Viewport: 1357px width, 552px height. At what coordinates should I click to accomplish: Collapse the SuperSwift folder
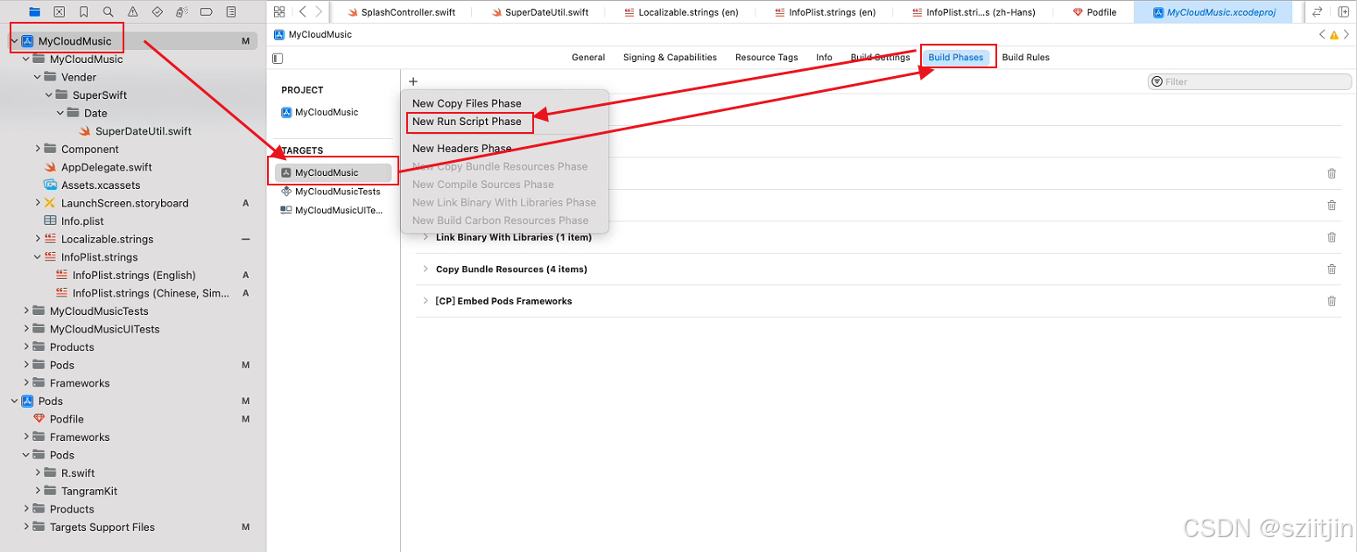49,94
